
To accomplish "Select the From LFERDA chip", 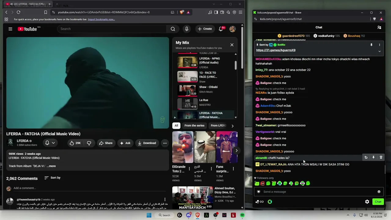I will coord(218,126).
